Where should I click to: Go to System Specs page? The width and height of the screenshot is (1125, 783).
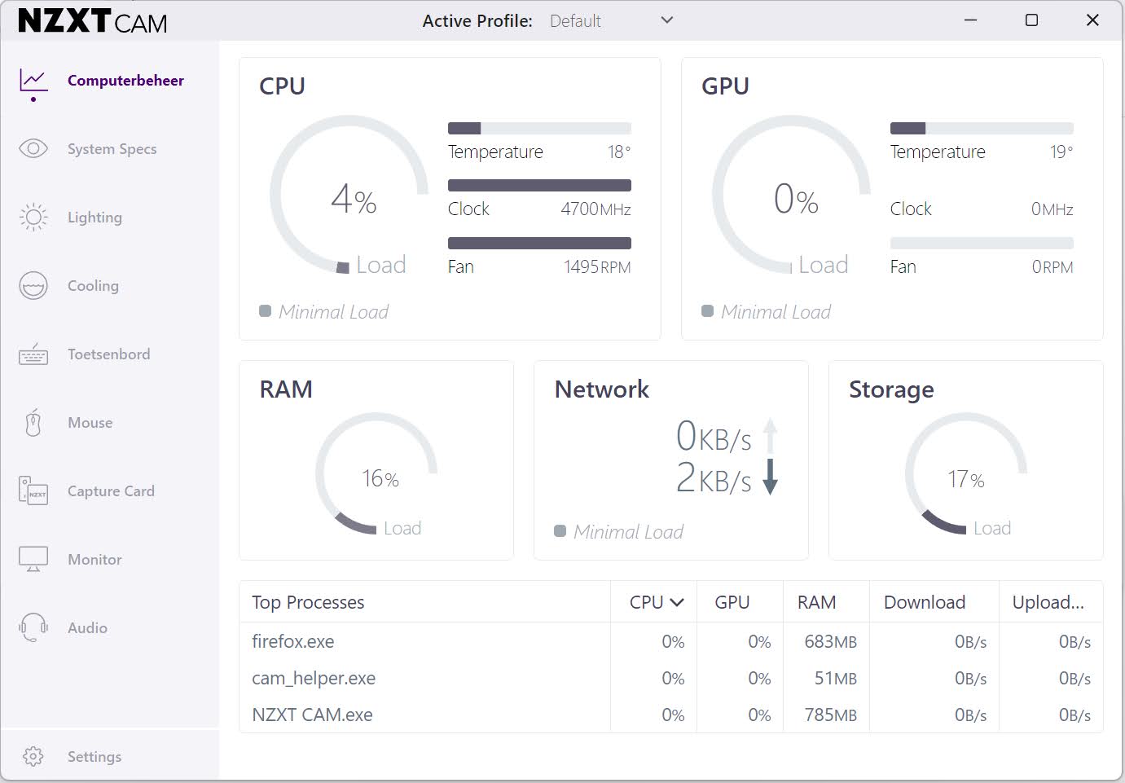click(112, 149)
